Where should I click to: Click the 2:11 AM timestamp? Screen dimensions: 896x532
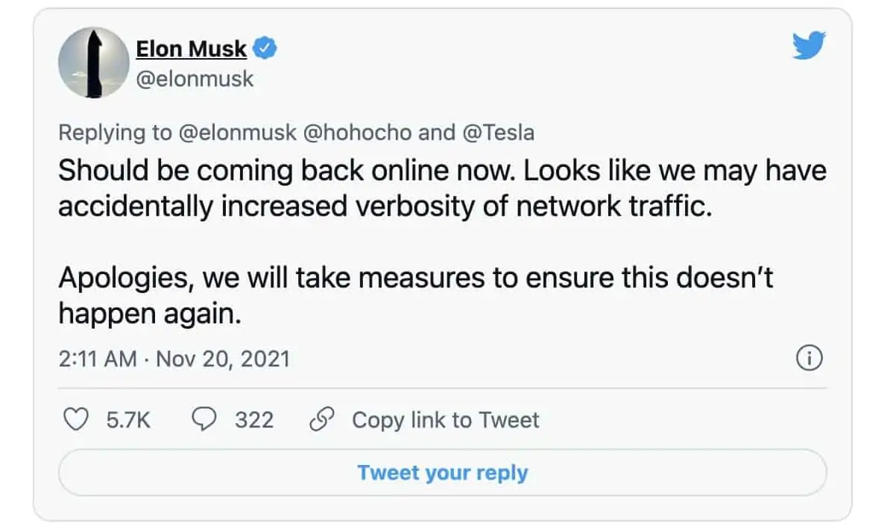coord(97,359)
